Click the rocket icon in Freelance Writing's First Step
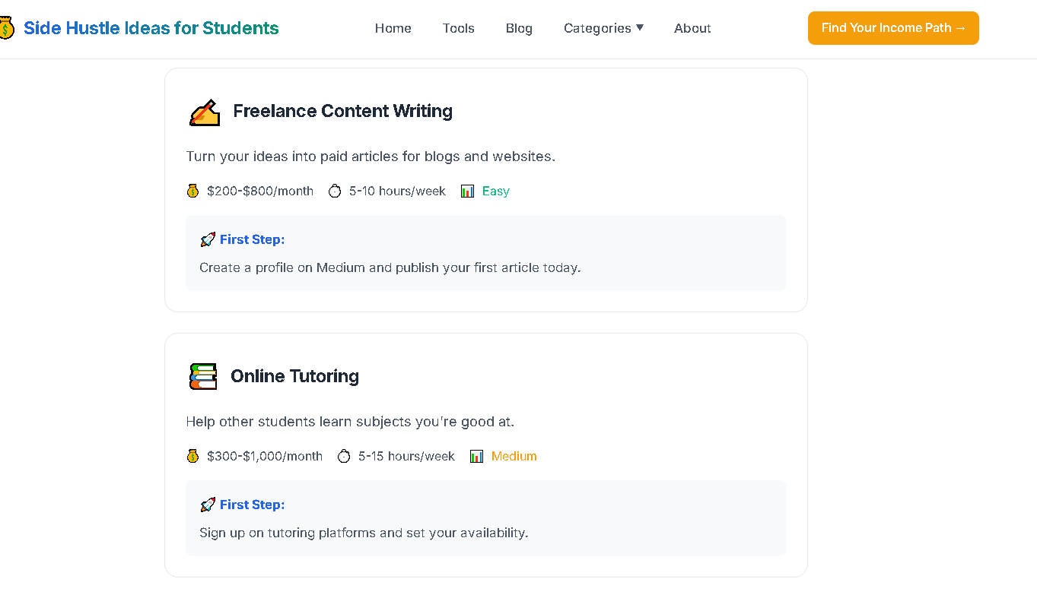Screen dimensions: 1037x598 [207, 239]
